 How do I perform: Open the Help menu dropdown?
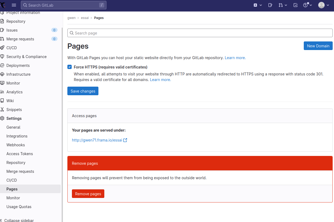click(308, 5)
